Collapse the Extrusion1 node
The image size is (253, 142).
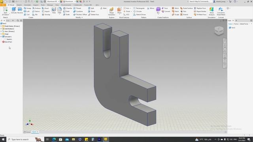(x=1, y=37)
